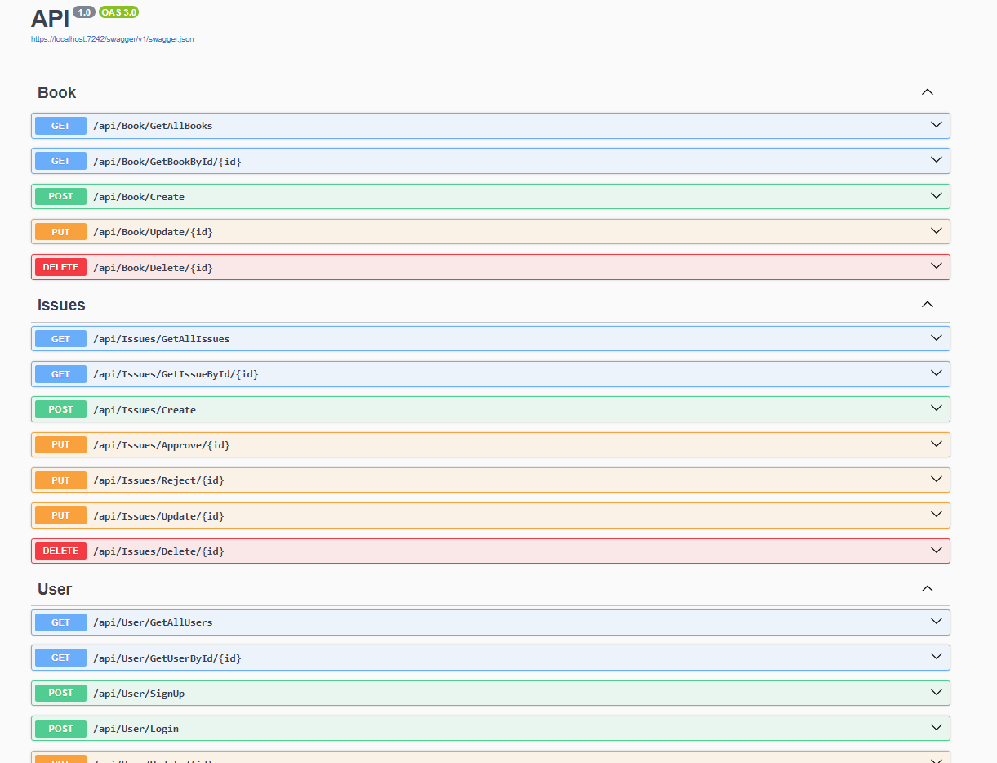Click PUT badge for Book Update

(x=60, y=232)
